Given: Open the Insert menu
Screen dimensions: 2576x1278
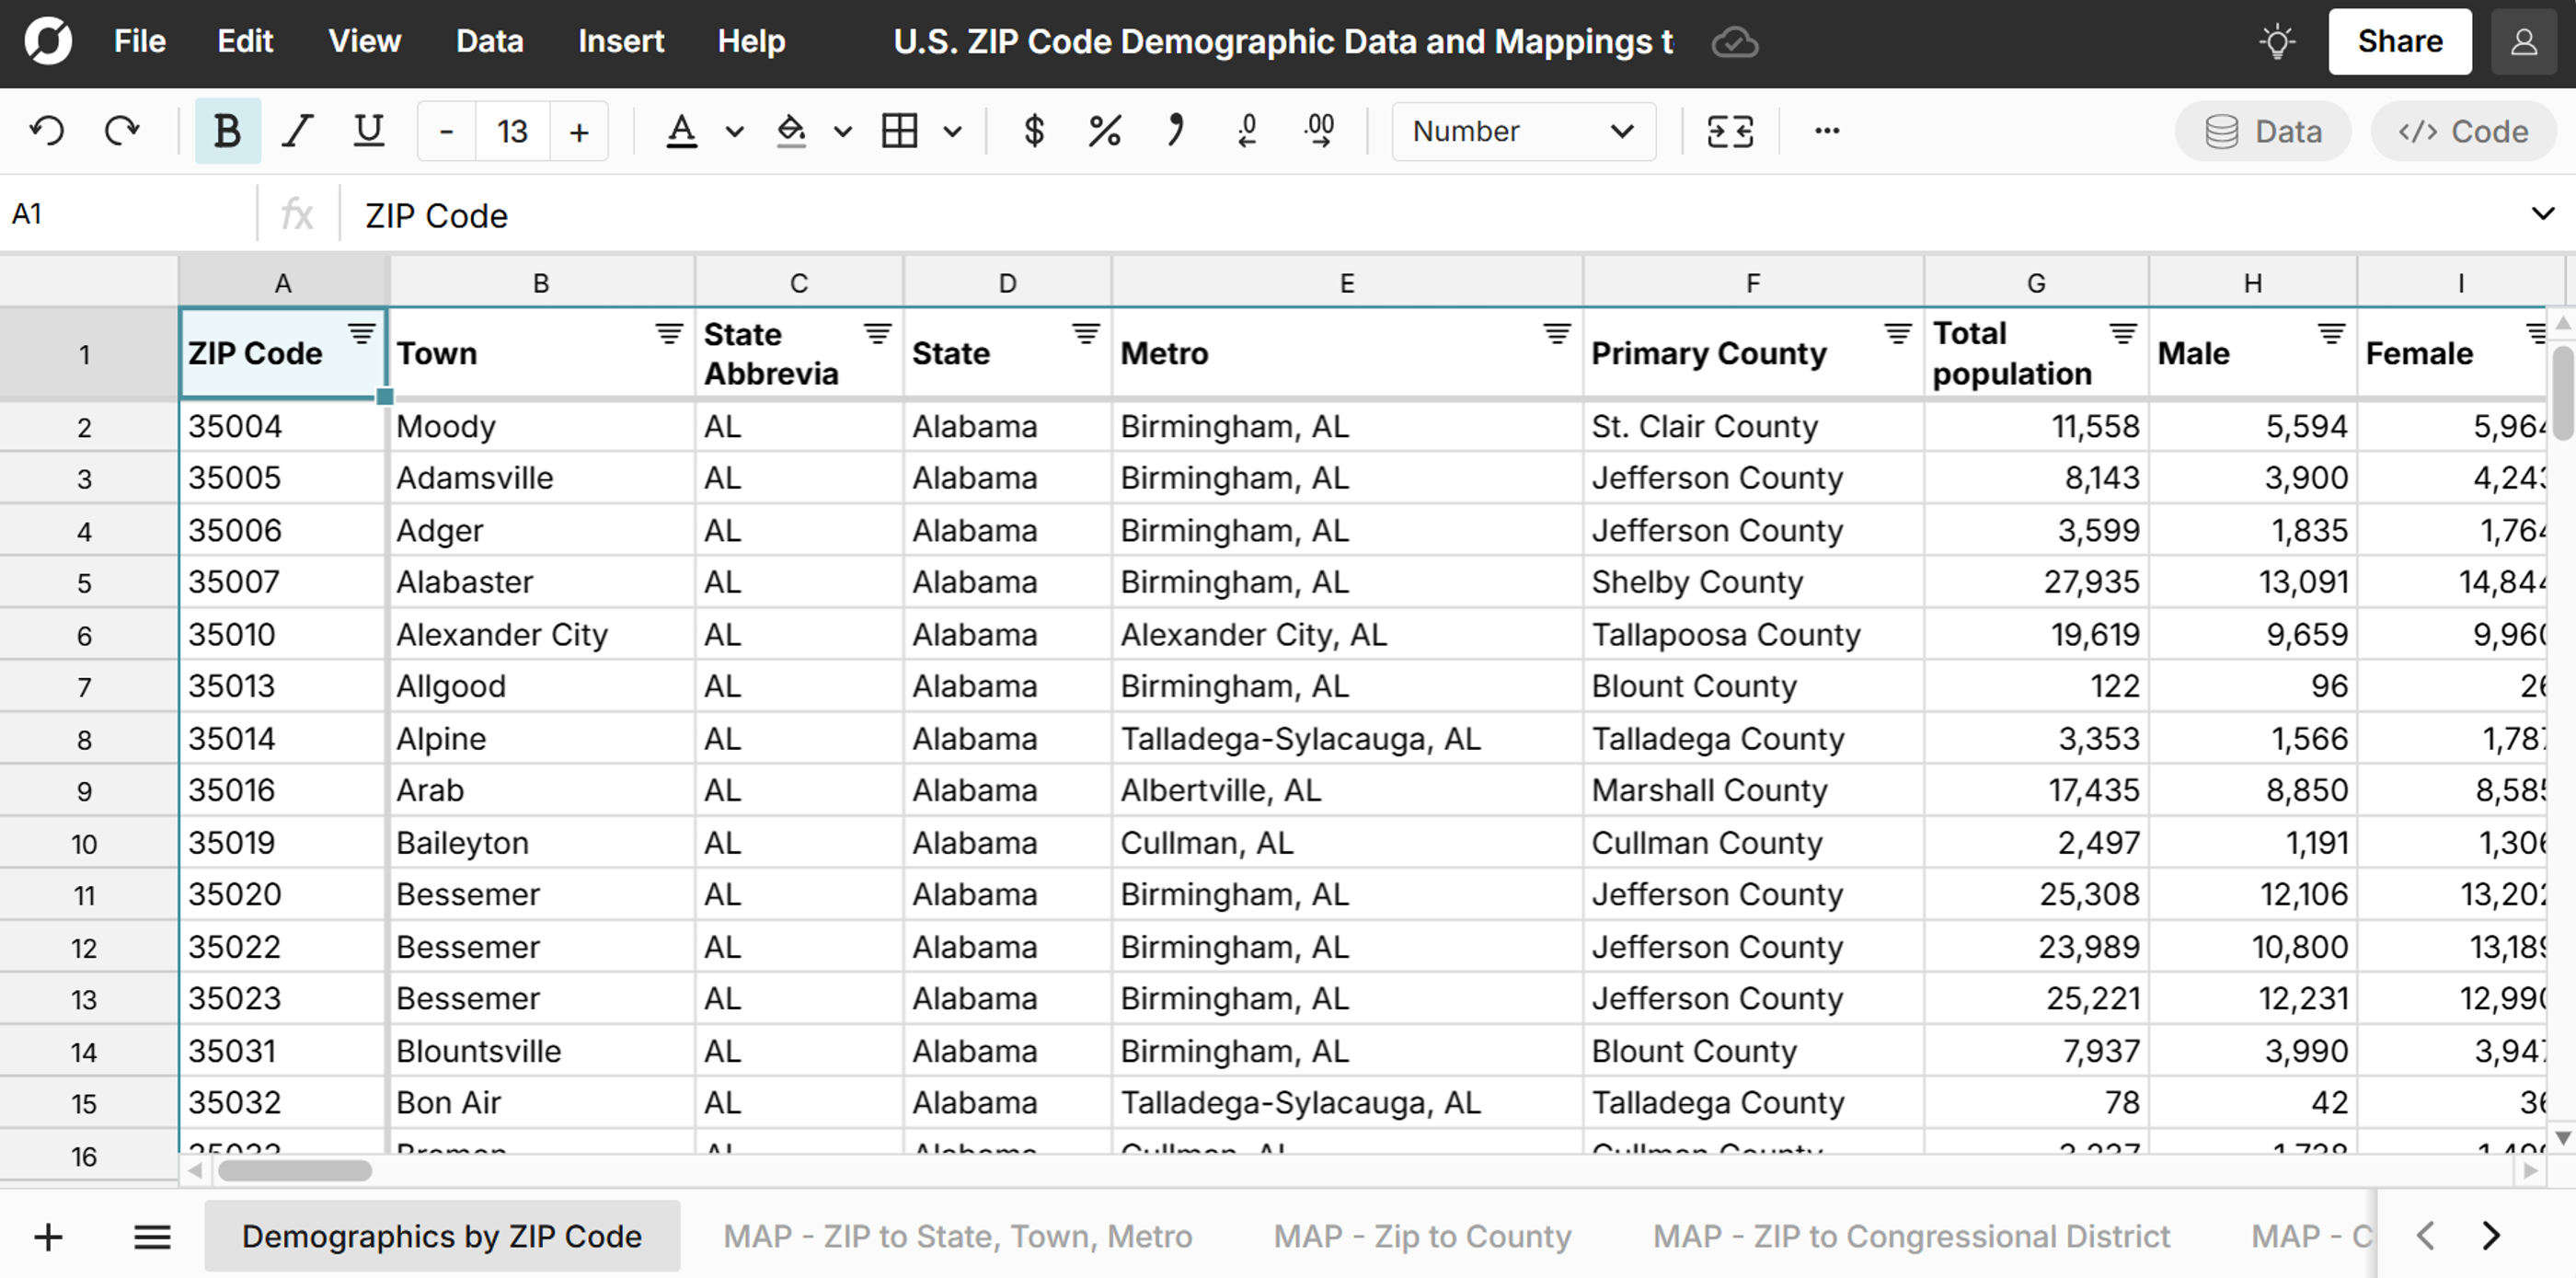Looking at the screenshot, I should coord(621,42).
